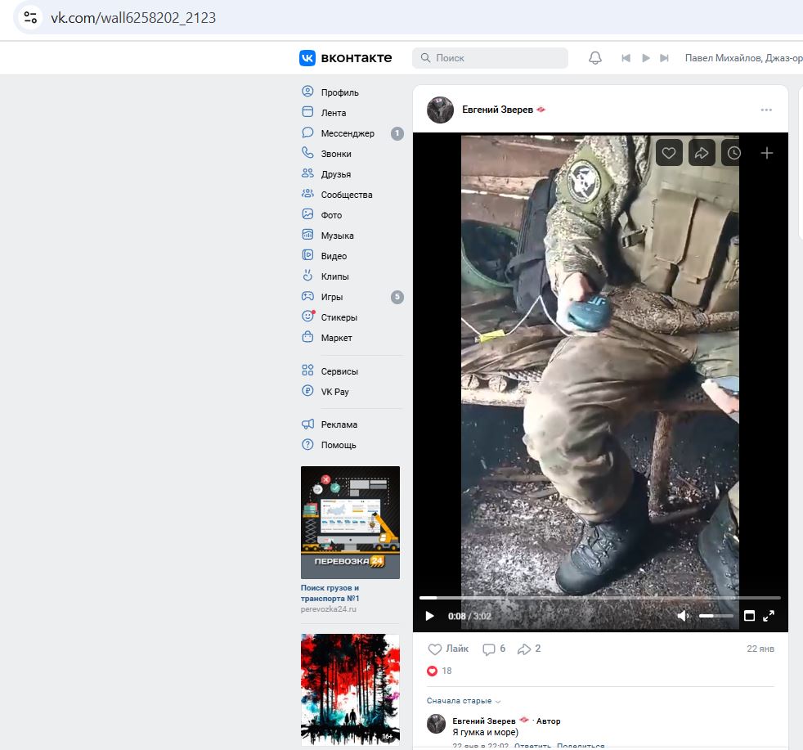Viewport: 803px width, 750px height.
Task: Play audio in the top header player
Action: tap(646, 58)
